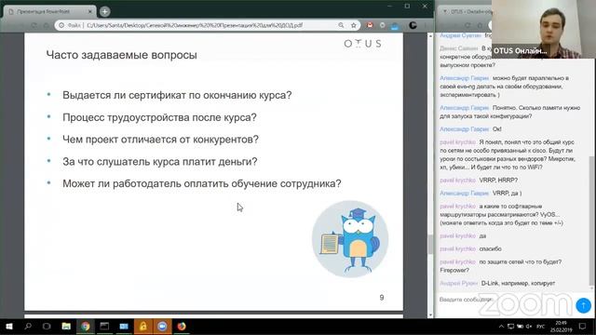
Task: Bookmark this page with the star icon
Action: point(354,25)
